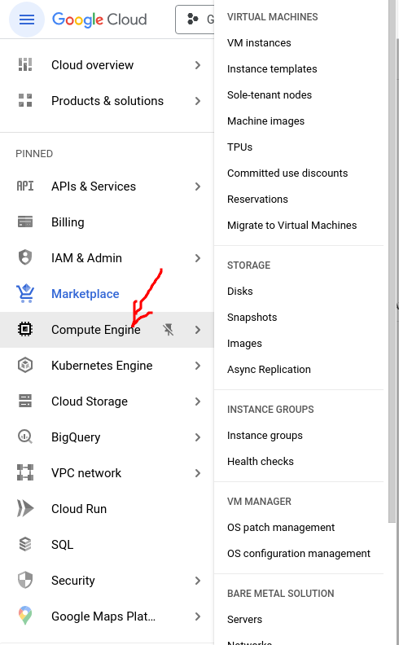Open Servers under Bare Metal Solution
This screenshot has width=399, height=645.
[x=244, y=619]
